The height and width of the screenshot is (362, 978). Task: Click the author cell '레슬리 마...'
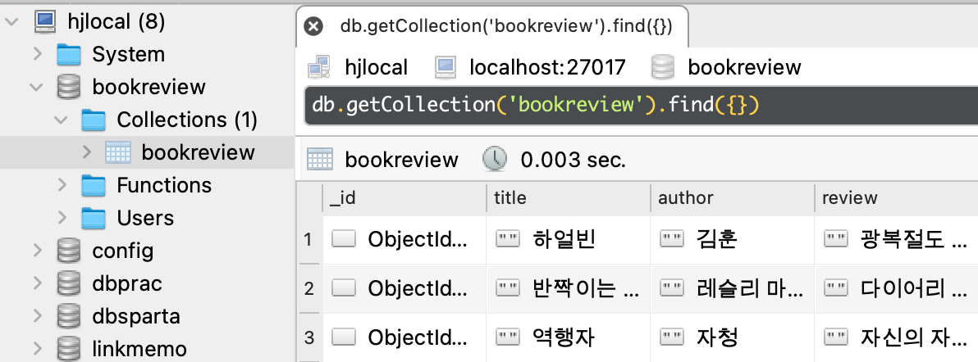(x=732, y=287)
